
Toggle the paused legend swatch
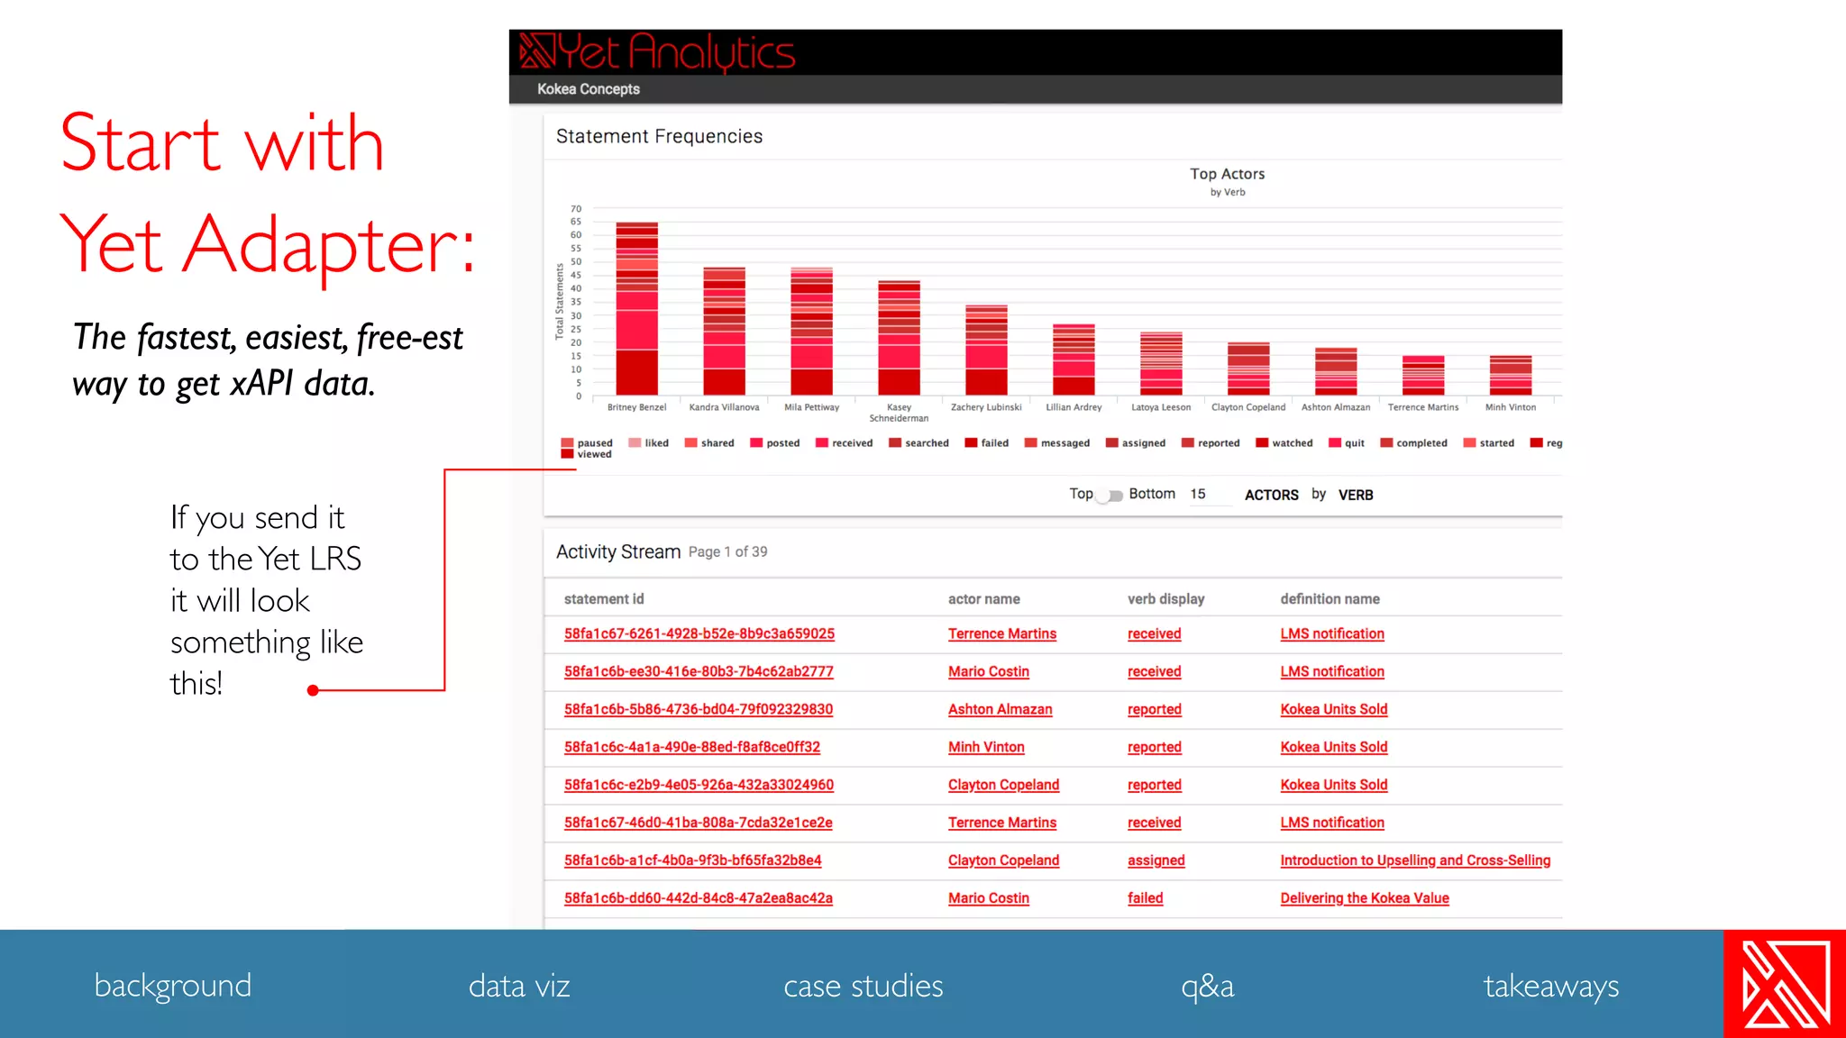(567, 442)
